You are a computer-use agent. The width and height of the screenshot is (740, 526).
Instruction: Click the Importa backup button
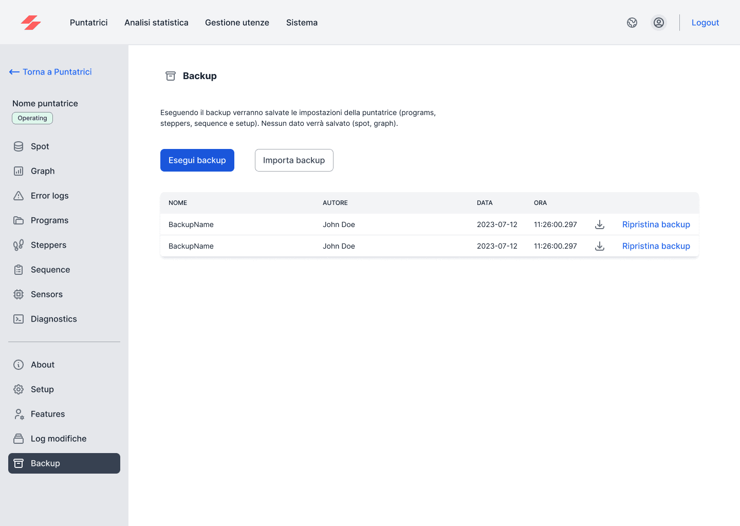pos(294,160)
